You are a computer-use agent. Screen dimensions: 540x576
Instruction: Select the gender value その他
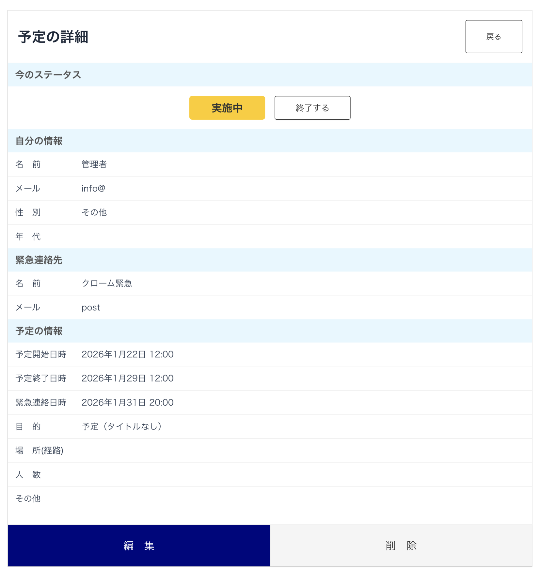point(94,212)
